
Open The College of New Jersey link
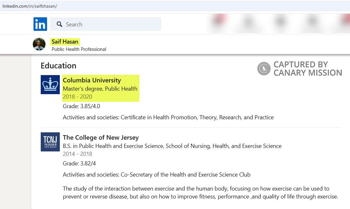(101, 138)
